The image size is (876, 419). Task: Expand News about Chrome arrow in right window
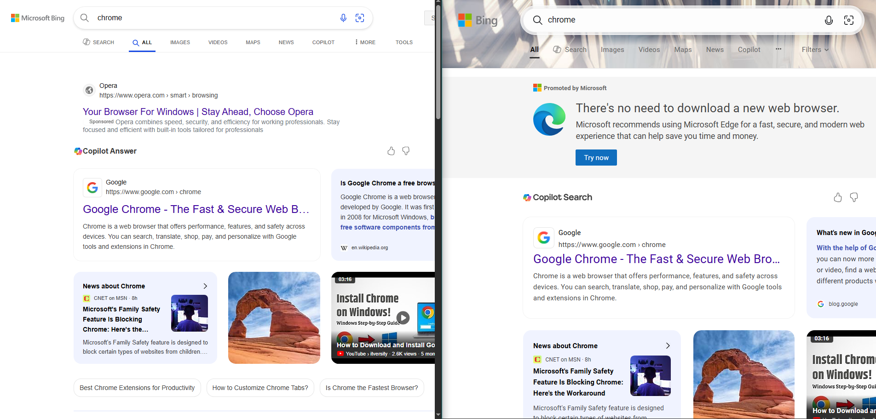pyautogui.click(x=668, y=346)
